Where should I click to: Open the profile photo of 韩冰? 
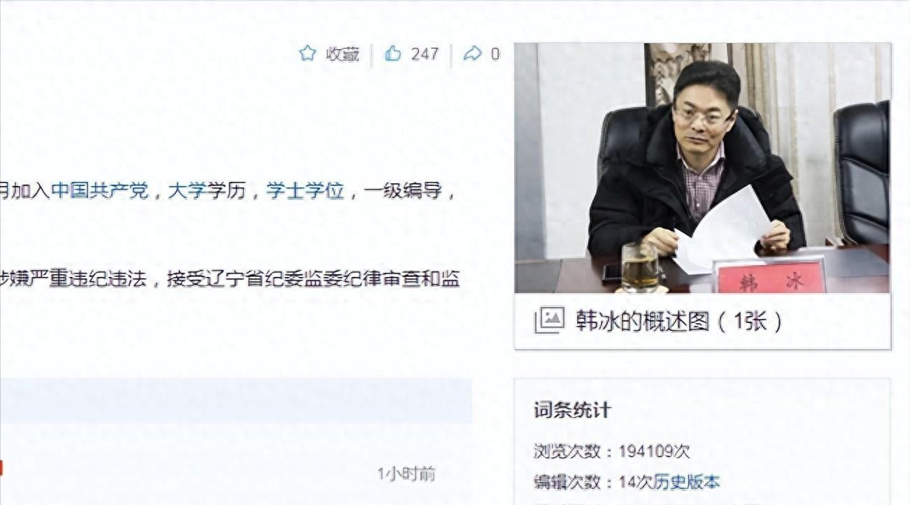[702, 168]
